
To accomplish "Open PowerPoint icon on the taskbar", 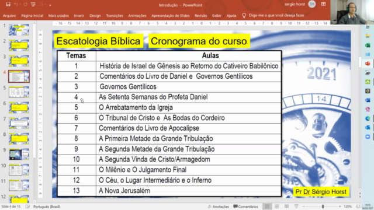I will coord(368,64).
